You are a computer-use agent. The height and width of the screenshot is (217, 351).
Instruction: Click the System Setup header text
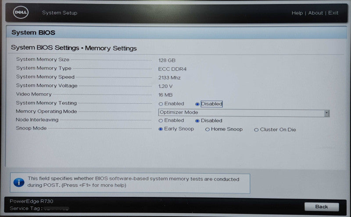(x=60, y=13)
